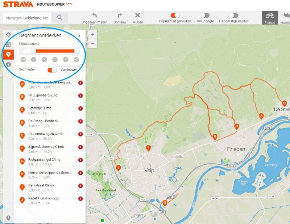Switch to the Hardlopen running tab
This screenshot has height=224, width=290.
tap(285, 17)
